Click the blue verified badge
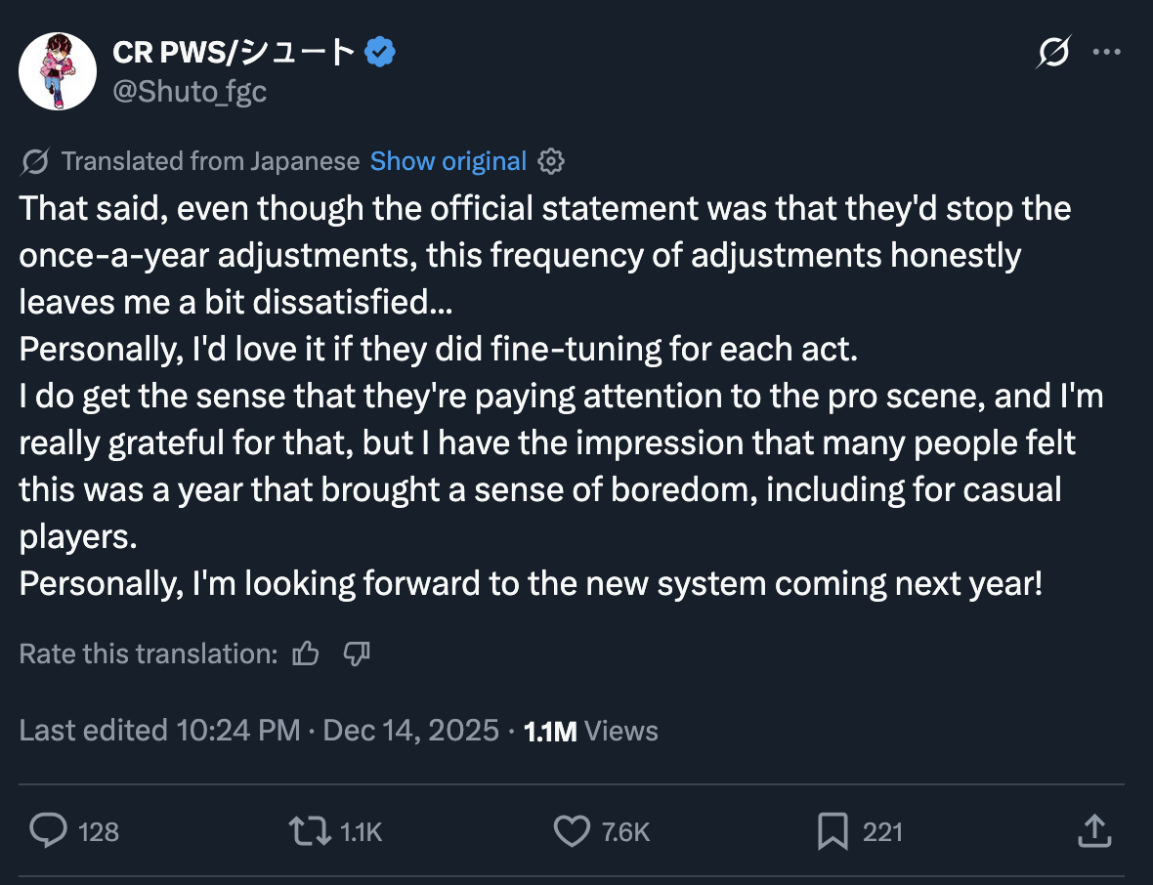Image resolution: width=1153 pixels, height=885 pixels. (379, 53)
